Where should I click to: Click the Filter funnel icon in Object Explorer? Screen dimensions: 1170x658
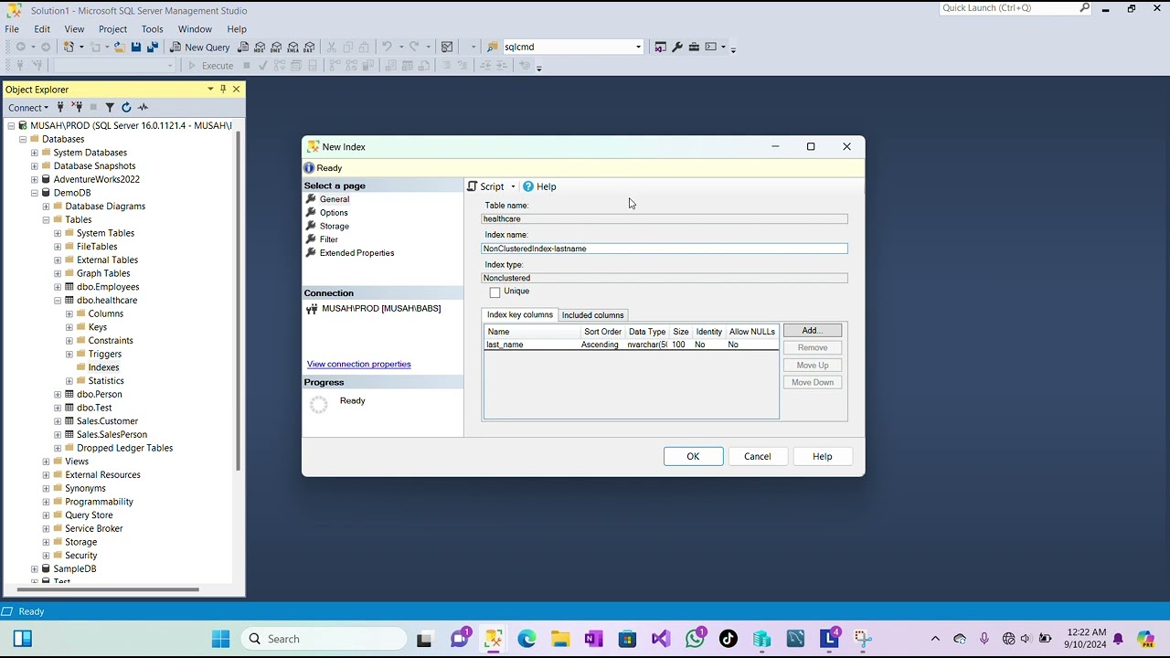(x=110, y=107)
